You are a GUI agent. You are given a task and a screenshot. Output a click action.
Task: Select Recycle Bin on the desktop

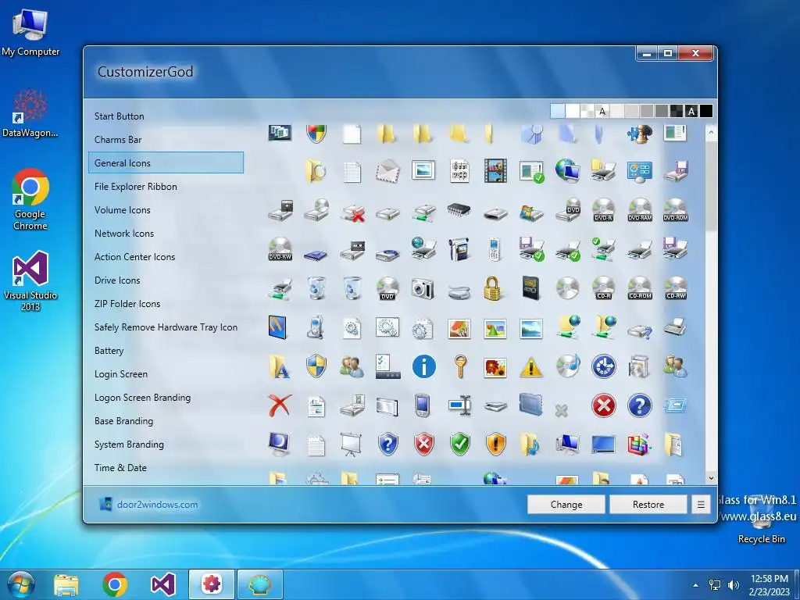(x=761, y=520)
